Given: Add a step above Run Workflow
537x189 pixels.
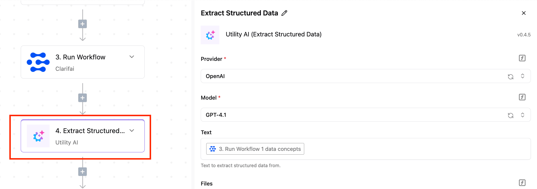Looking at the screenshot, I should point(83,24).
